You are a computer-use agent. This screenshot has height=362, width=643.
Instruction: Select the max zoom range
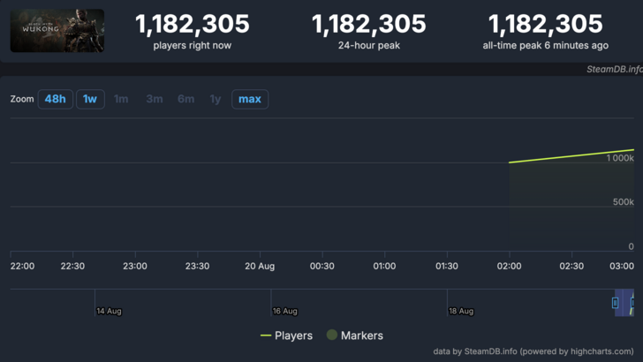point(250,99)
